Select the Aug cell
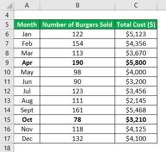Viewport: 166px width, 152px height. [x=27, y=100]
